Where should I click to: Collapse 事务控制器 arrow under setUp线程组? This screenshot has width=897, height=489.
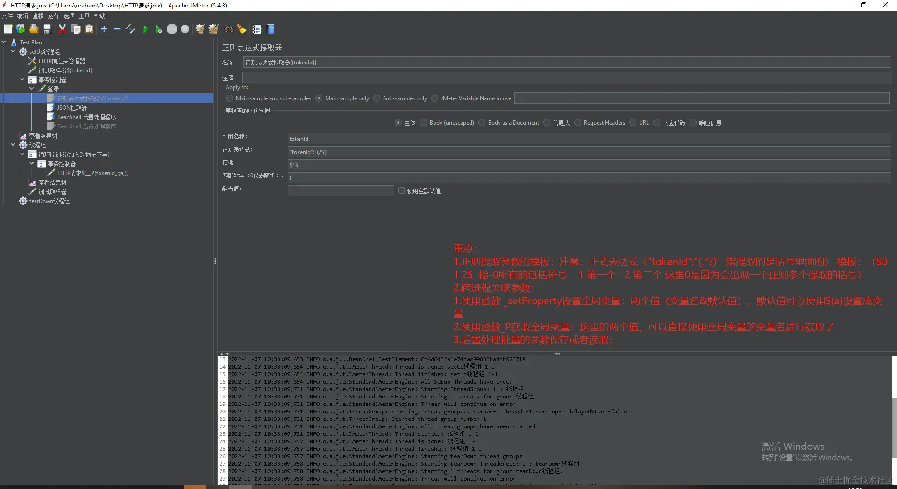[x=22, y=79]
